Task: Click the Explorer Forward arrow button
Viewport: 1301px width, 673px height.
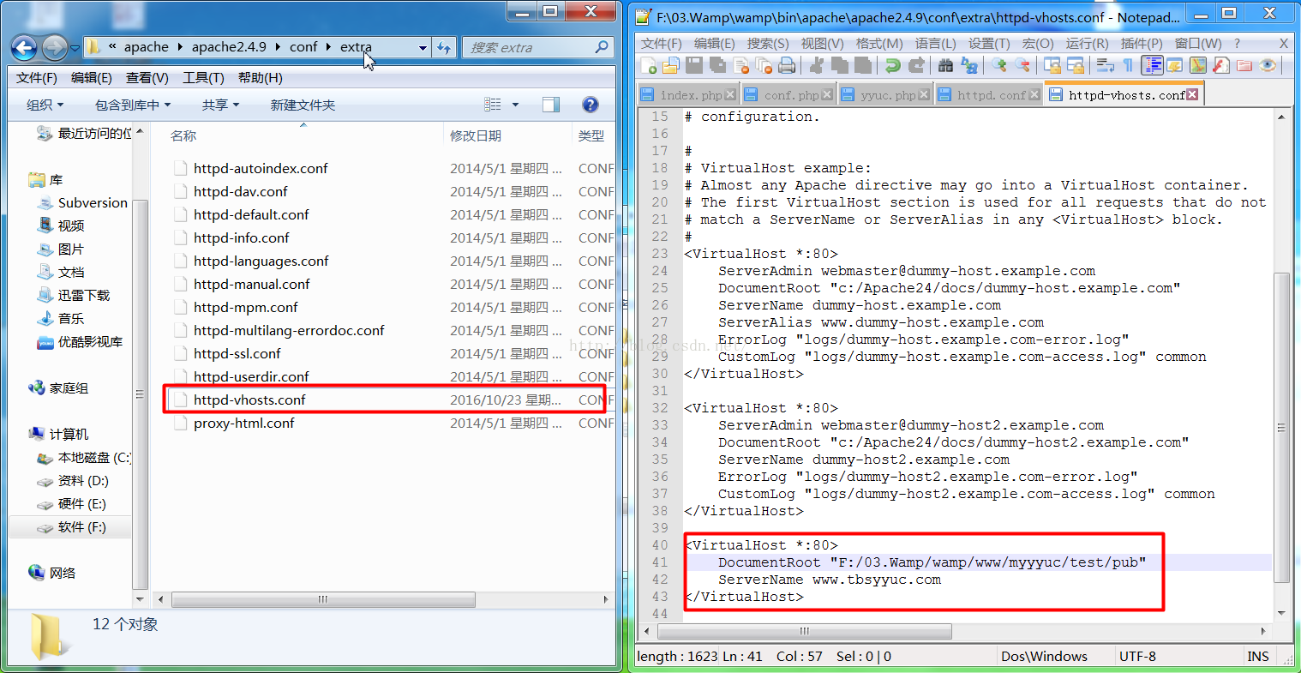Action: click(x=55, y=48)
